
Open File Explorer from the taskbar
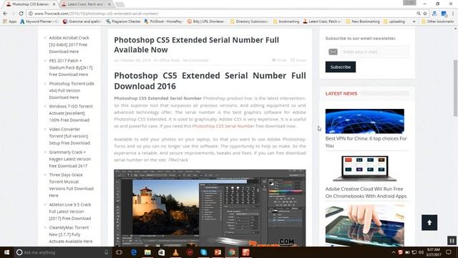point(147,252)
